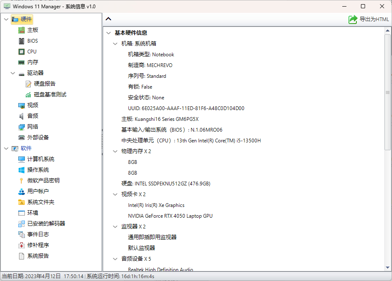Viewport: 392px width, 281px height.
Task: Maximize the Windows 11 Manager window
Action: click(363, 6)
